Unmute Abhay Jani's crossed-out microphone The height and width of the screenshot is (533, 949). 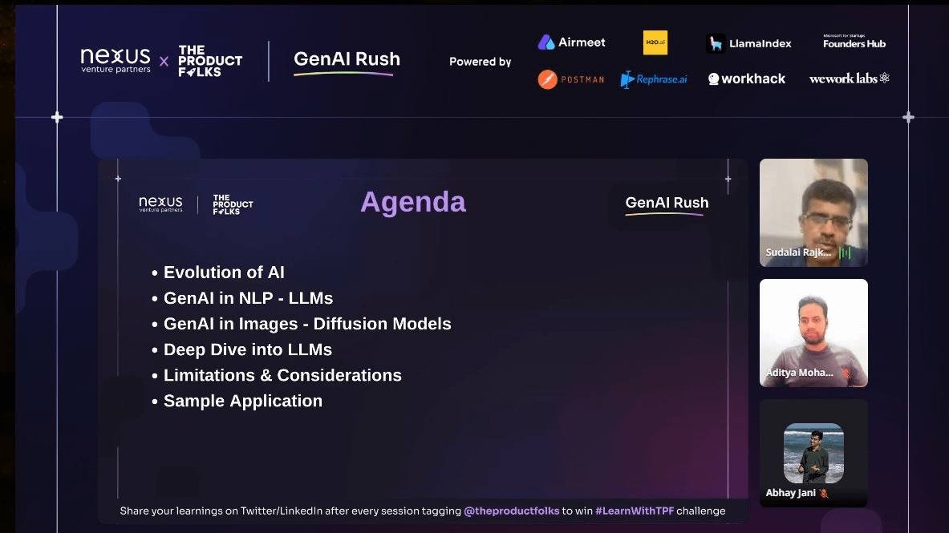(x=823, y=493)
